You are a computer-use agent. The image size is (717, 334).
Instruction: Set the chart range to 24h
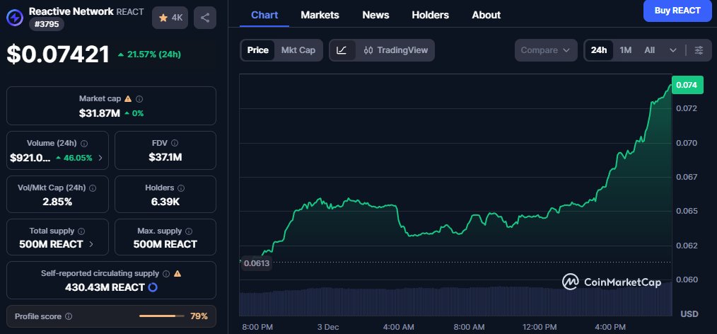tap(599, 50)
